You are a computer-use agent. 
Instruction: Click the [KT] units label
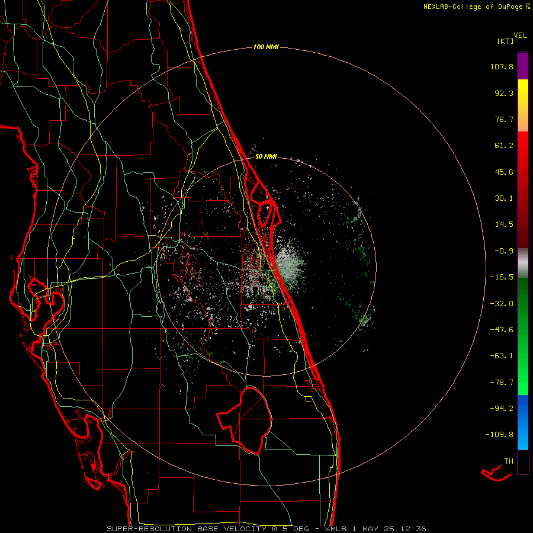coord(506,41)
